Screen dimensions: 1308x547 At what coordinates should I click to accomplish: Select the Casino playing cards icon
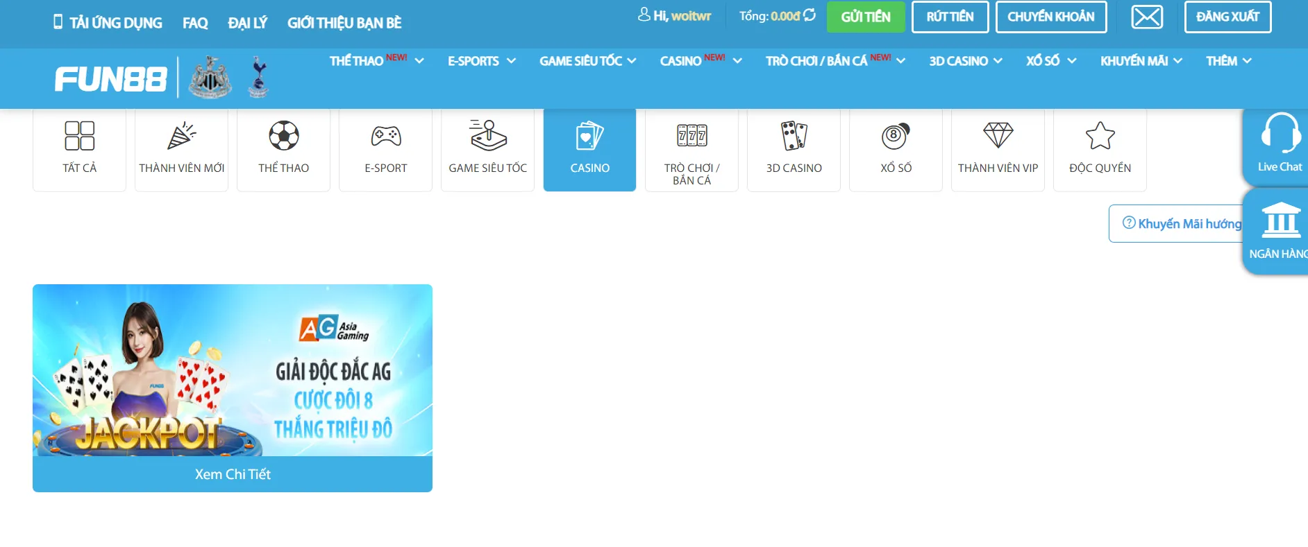590,136
